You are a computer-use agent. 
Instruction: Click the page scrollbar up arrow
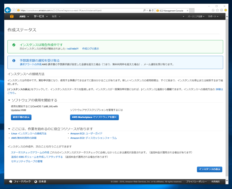pyautogui.click(x=227, y=17)
